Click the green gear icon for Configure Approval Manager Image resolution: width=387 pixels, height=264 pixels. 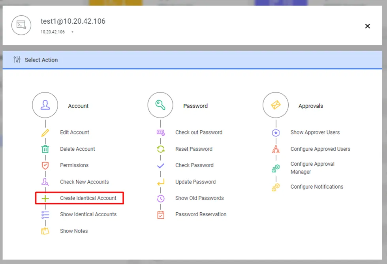tap(276, 168)
